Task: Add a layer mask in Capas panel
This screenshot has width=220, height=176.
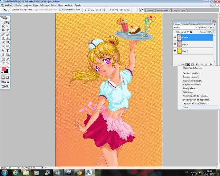Action: click(x=192, y=64)
